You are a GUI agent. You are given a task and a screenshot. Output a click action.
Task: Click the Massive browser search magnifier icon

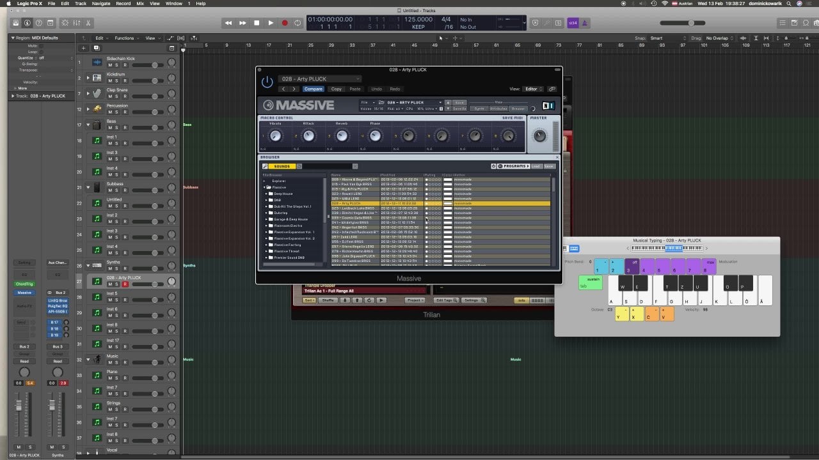click(x=265, y=166)
